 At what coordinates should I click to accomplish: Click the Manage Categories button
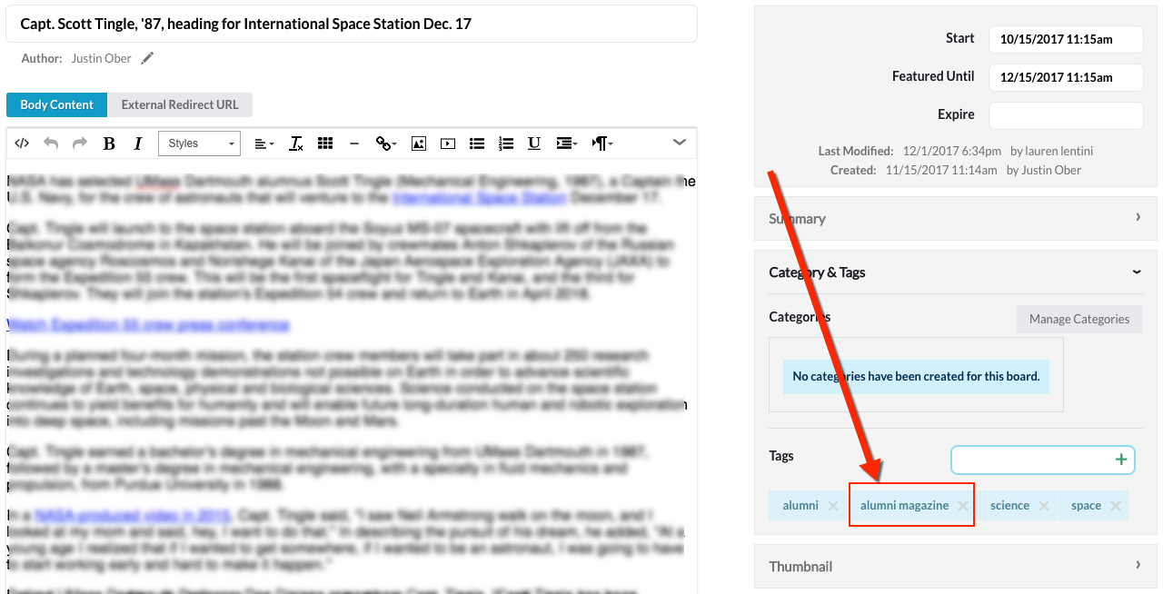[1079, 319]
